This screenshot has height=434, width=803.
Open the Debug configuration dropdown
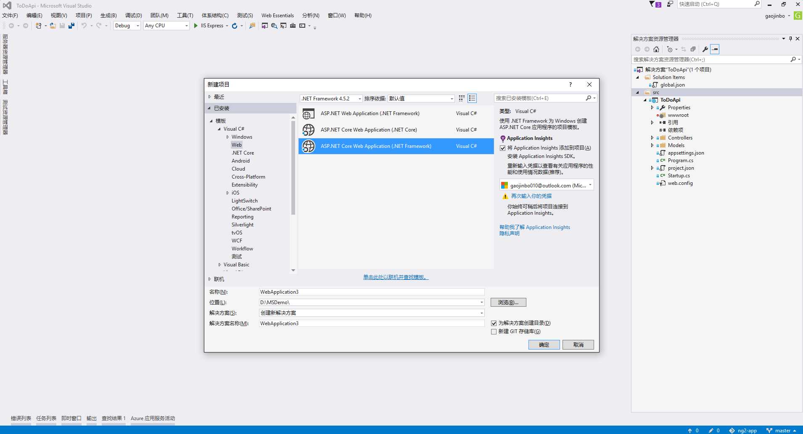[x=127, y=26]
